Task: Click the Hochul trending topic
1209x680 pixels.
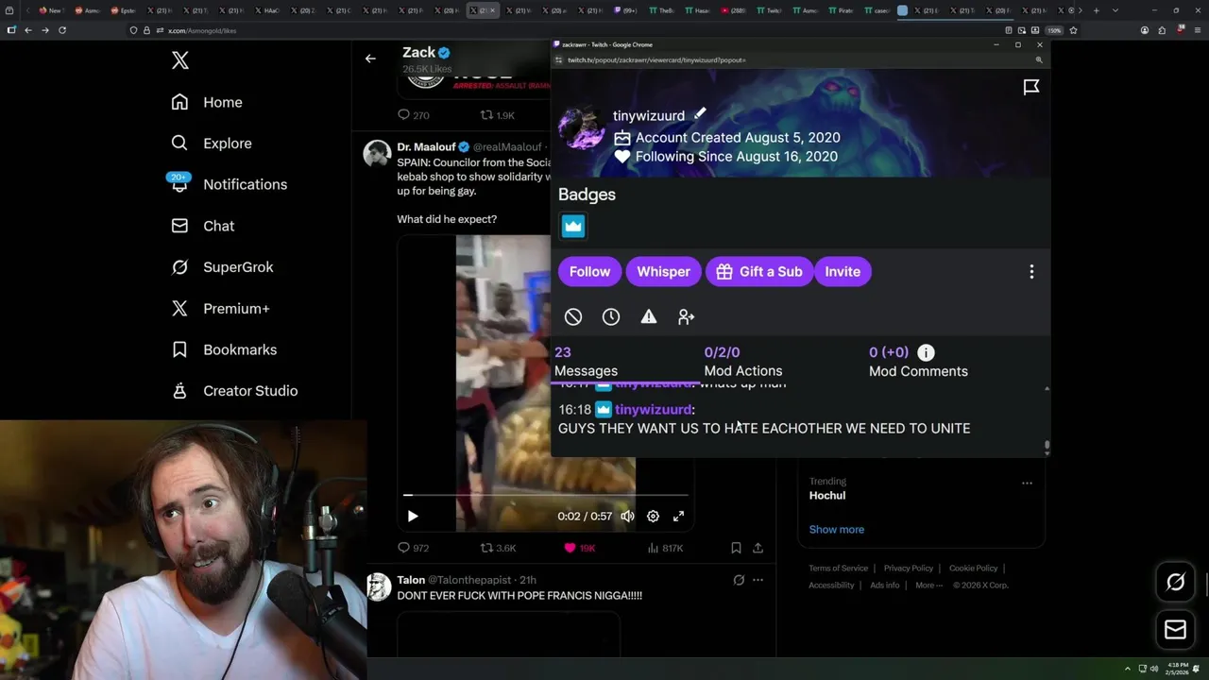Action: coord(827,496)
